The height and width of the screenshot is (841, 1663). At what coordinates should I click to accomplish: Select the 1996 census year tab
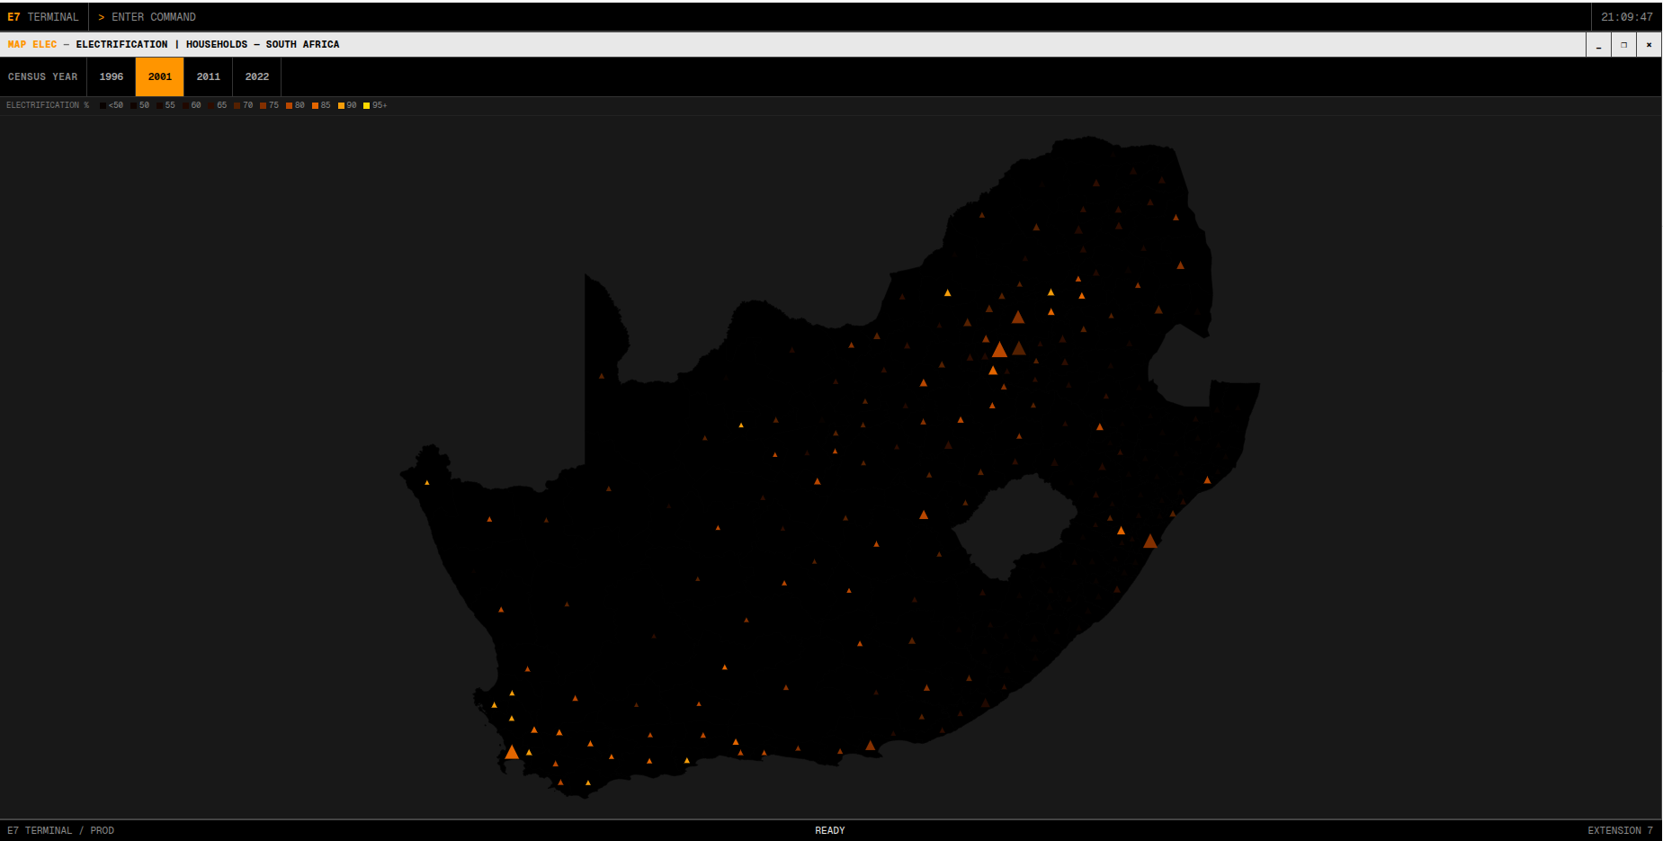[112, 76]
